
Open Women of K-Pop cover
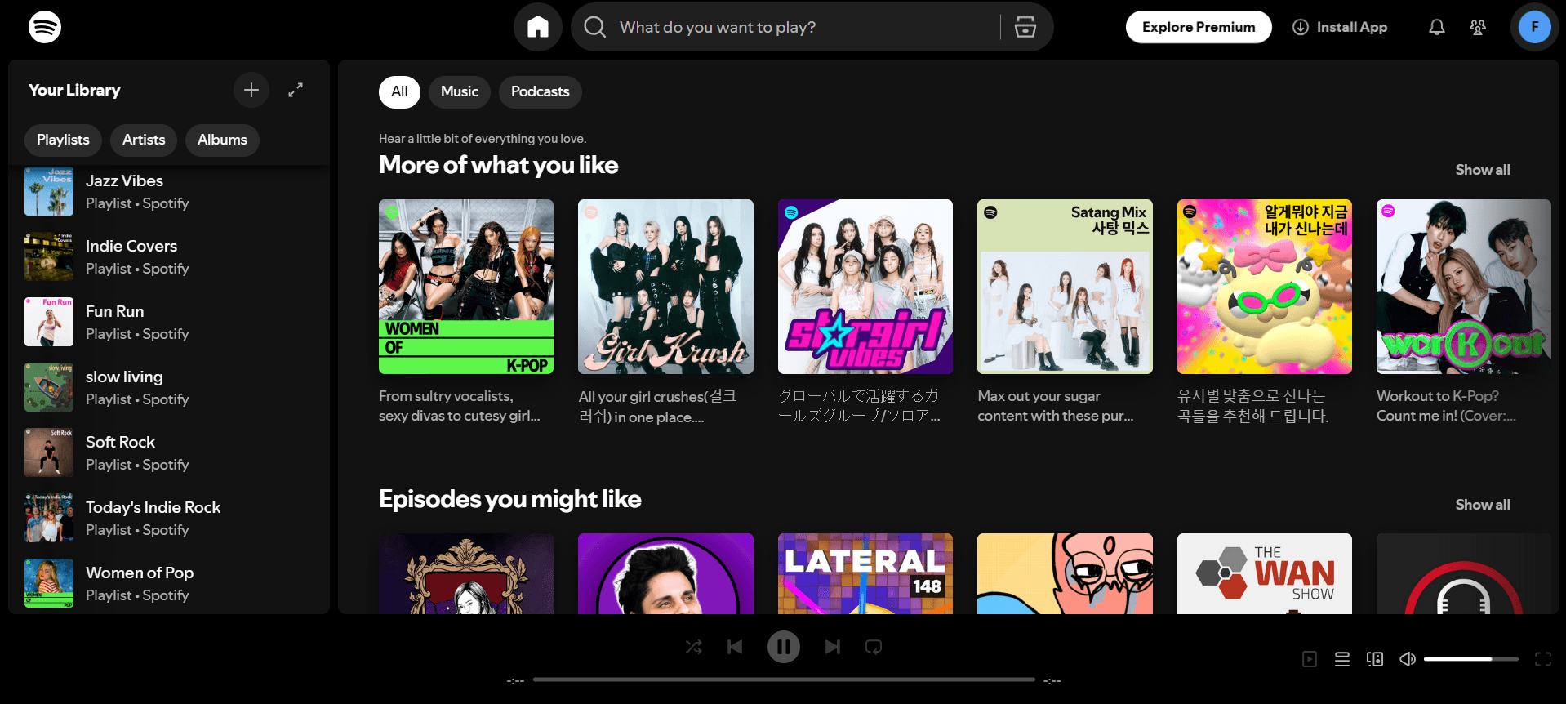[466, 287]
